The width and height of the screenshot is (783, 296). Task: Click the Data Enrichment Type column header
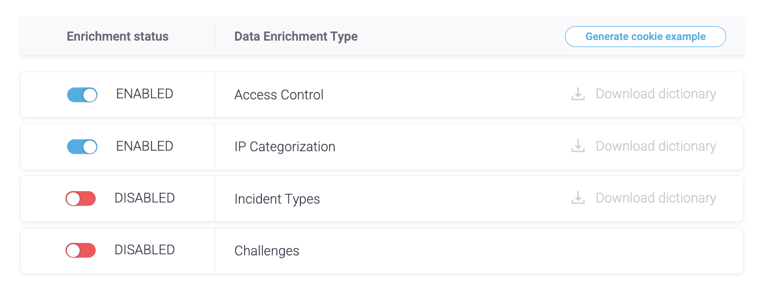pyautogui.click(x=296, y=36)
